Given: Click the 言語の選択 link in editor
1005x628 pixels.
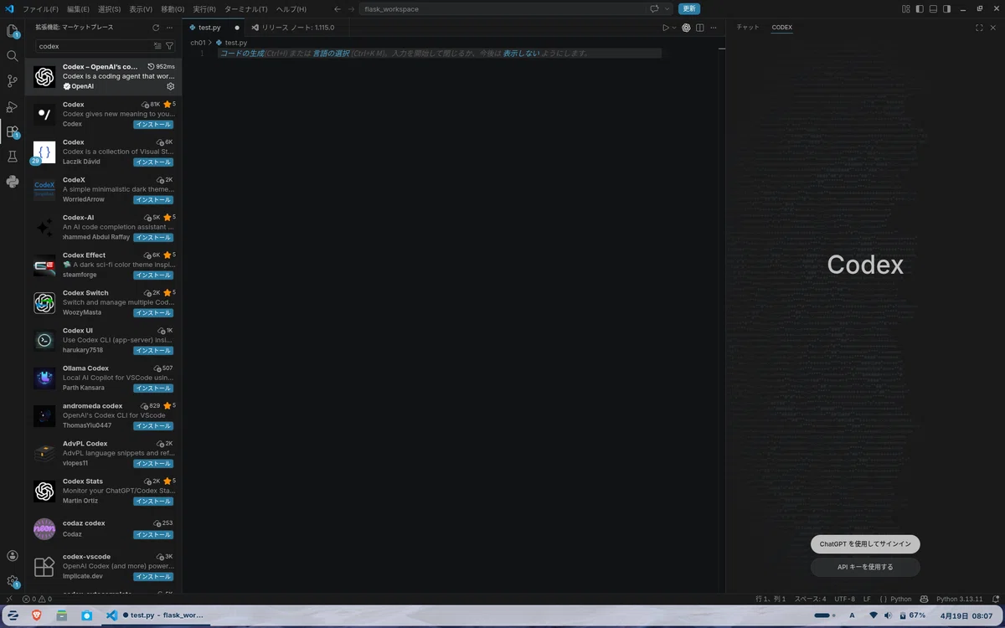Looking at the screenshot, I should tap(332, 53).
